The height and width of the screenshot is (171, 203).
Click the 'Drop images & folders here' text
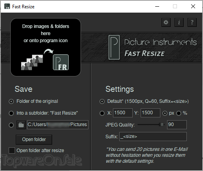45,30
